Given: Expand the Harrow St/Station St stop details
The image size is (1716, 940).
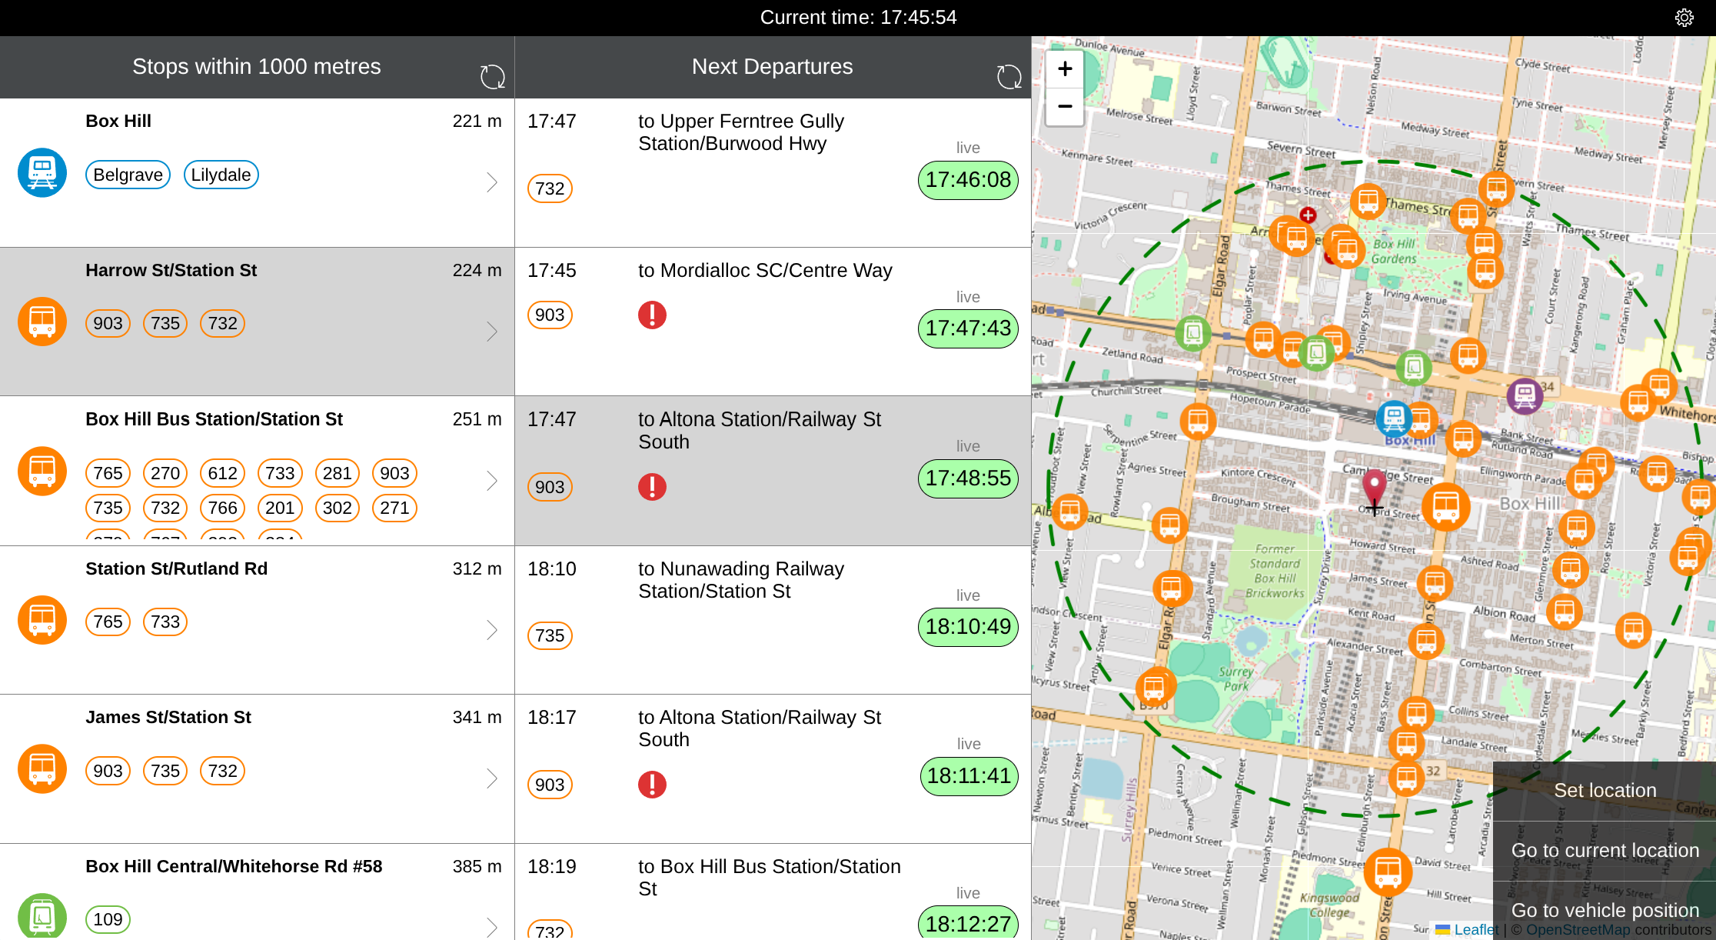Looking at the screenshot, I should tap(492, 332).
